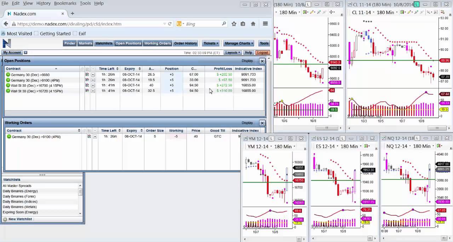This screenshot has width=453, height=242.
Task: Click the Bing search field
Action: point(202,24)
